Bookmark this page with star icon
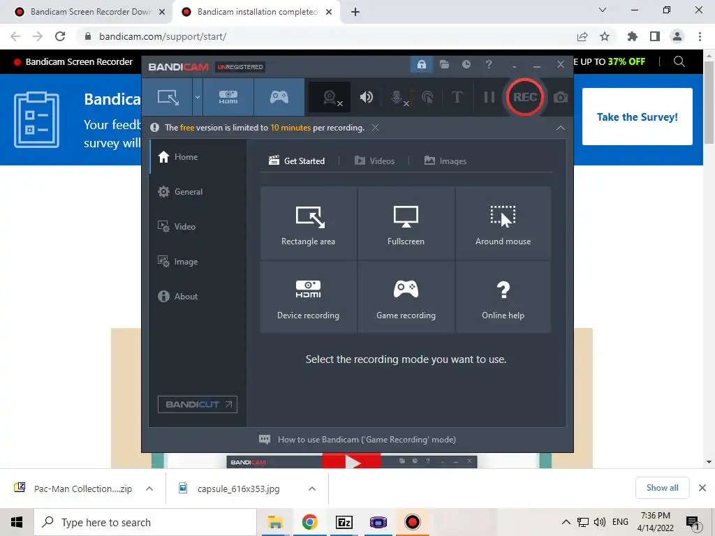This screenshot has height=536, width=715. [605, 36]
